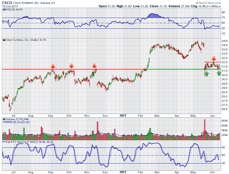Click the Dec label under the price panel

coord(105,116)
